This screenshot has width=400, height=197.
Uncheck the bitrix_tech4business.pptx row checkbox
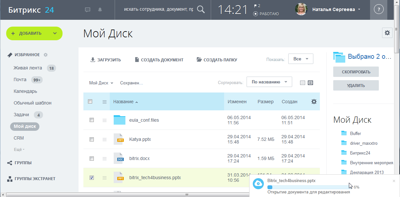(x=92, y=178)
